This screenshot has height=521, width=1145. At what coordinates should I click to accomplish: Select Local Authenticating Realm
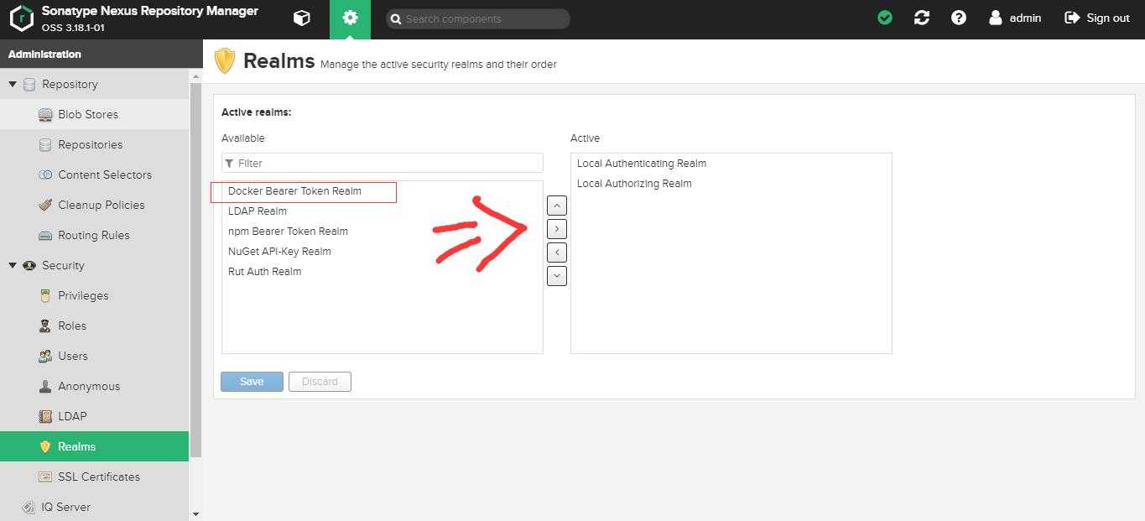coord(731,164)
